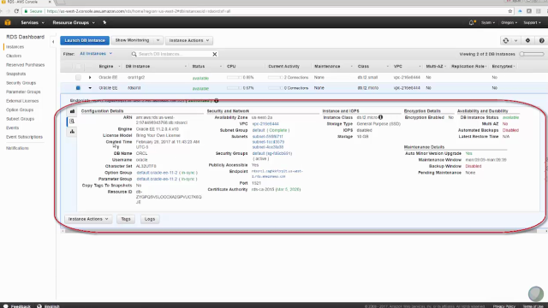Collapse the left navigation pane arrow
The width and height of the screenshot is (548, 308).
point(53,42)
